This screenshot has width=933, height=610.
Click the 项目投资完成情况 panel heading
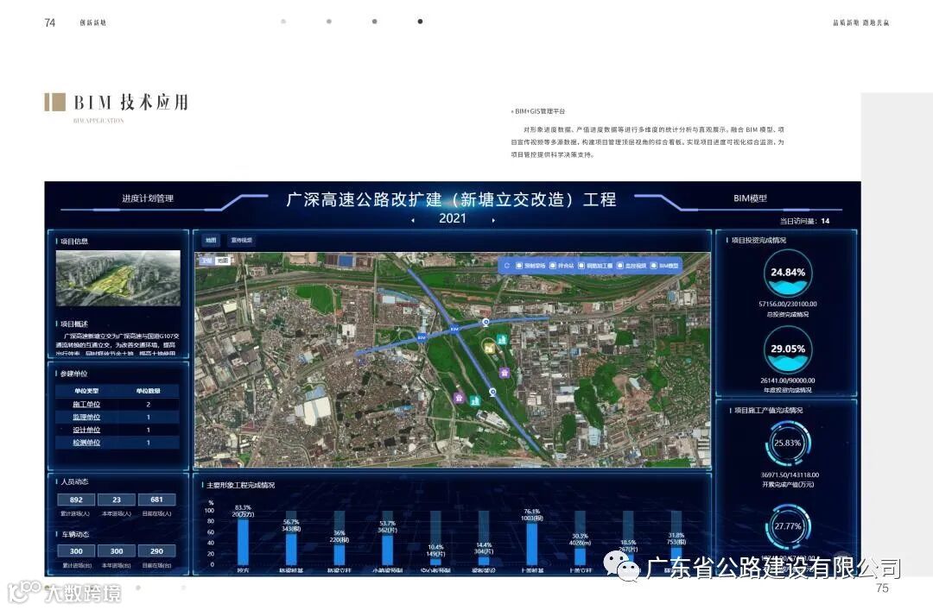pos(758,240)
